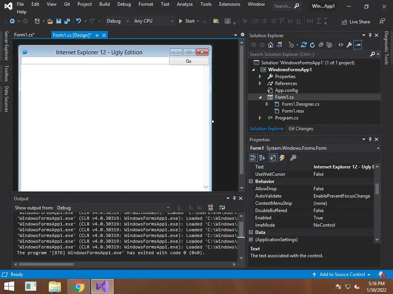Show Events lightning bolt in Properties panel

point(282,158)
